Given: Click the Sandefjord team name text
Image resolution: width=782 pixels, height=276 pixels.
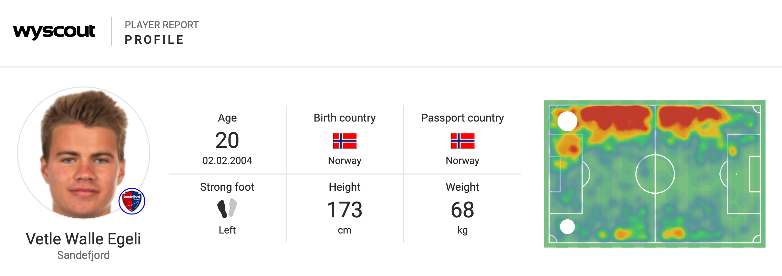Looking at the screenshot, I should (x=83, y=255).
